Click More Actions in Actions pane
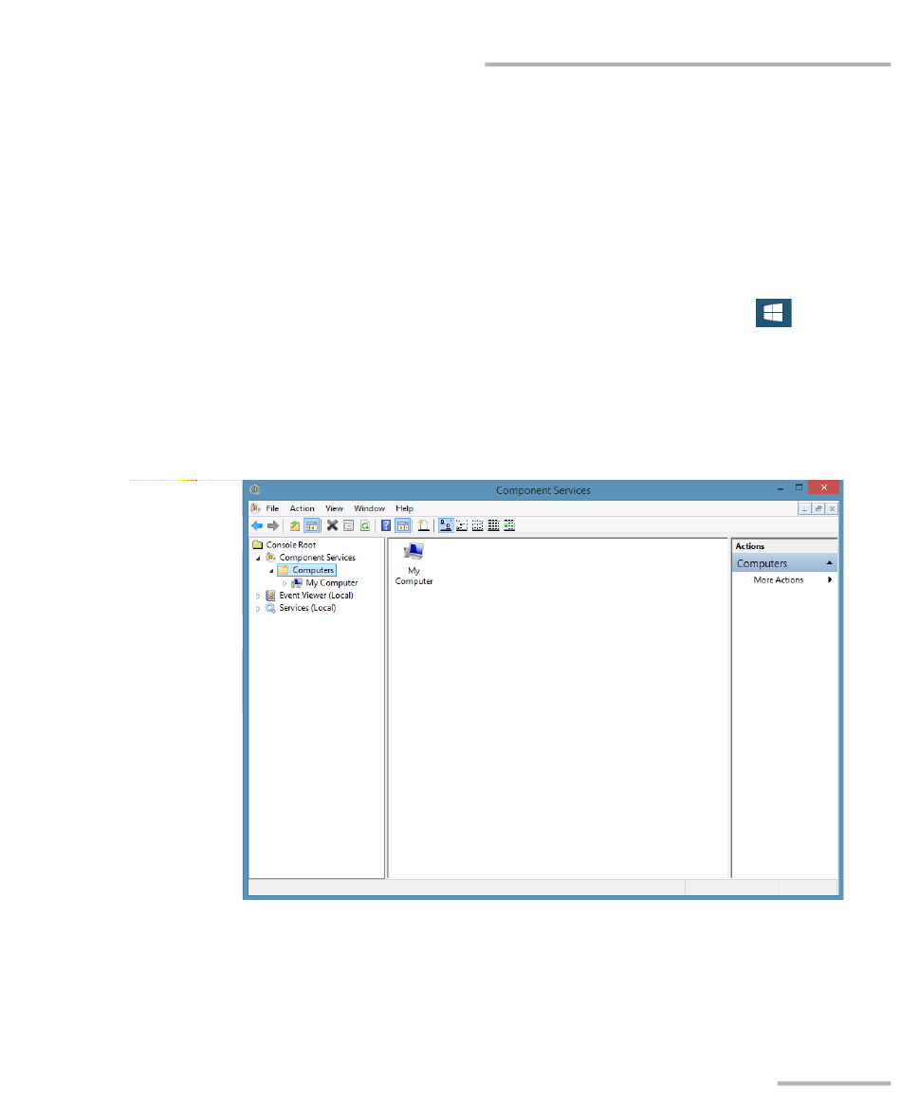The height and width of the screenshot is (1120, 901). [778, 580]
